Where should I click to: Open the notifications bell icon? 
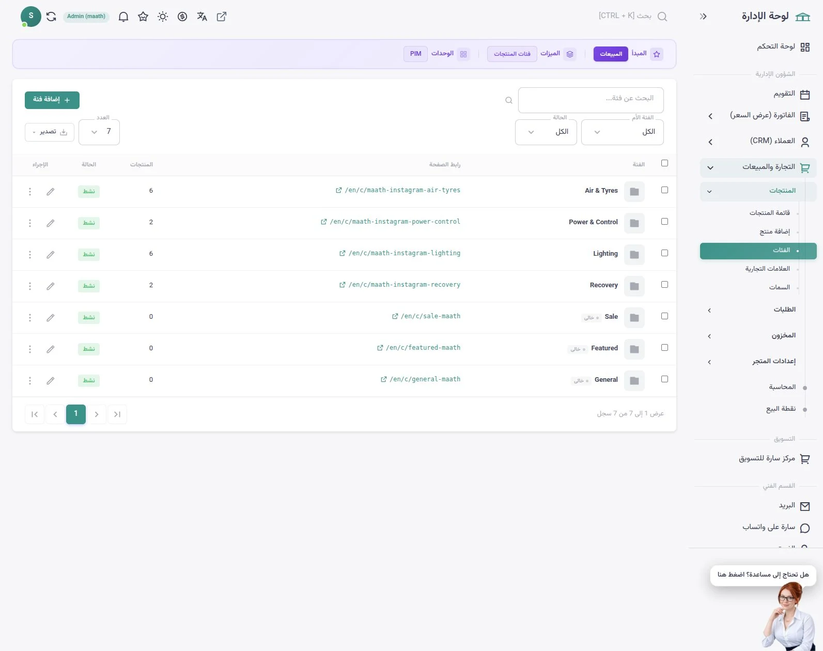click(123, 17)
